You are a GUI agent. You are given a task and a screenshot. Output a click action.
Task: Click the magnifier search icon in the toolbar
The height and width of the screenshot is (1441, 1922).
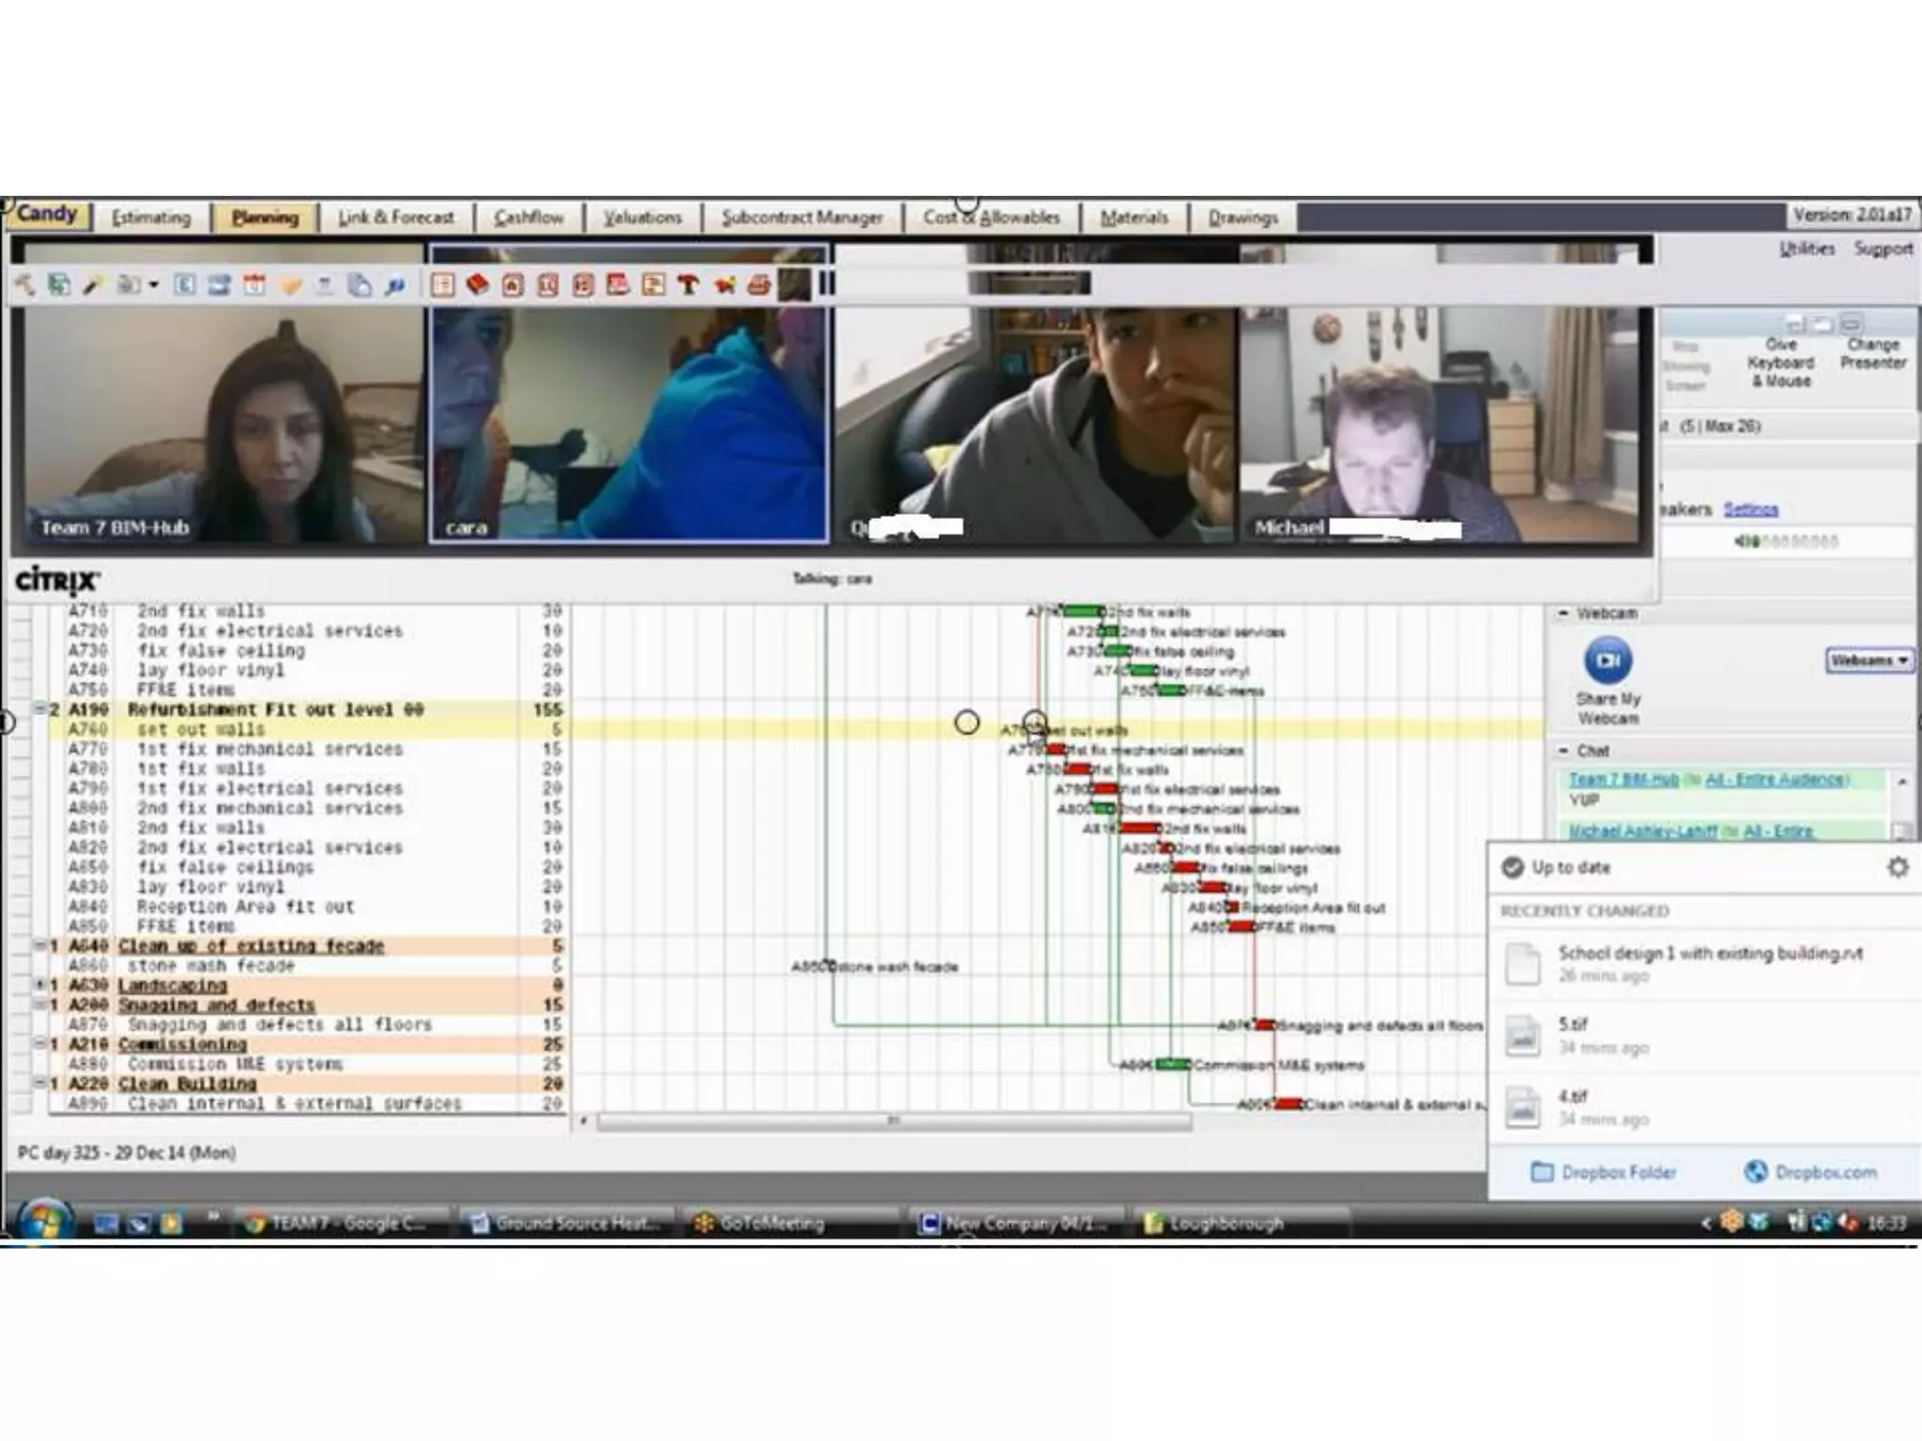pos(395,285)
